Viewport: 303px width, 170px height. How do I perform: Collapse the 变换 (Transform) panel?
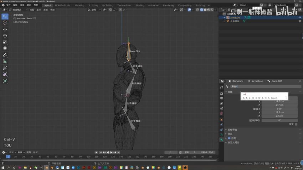[x=229, y=92]
